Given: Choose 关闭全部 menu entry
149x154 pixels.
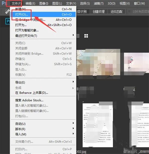Looking at the screenshot, I should (43, 48).
